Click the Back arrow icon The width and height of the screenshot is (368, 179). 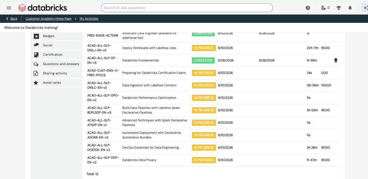point(7,19)
